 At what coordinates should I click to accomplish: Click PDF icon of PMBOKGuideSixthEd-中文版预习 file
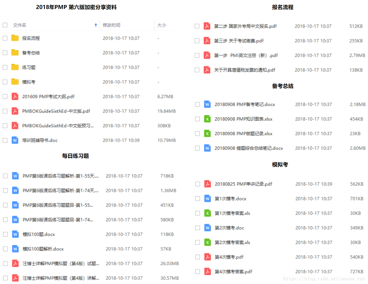tap(15, 126)
